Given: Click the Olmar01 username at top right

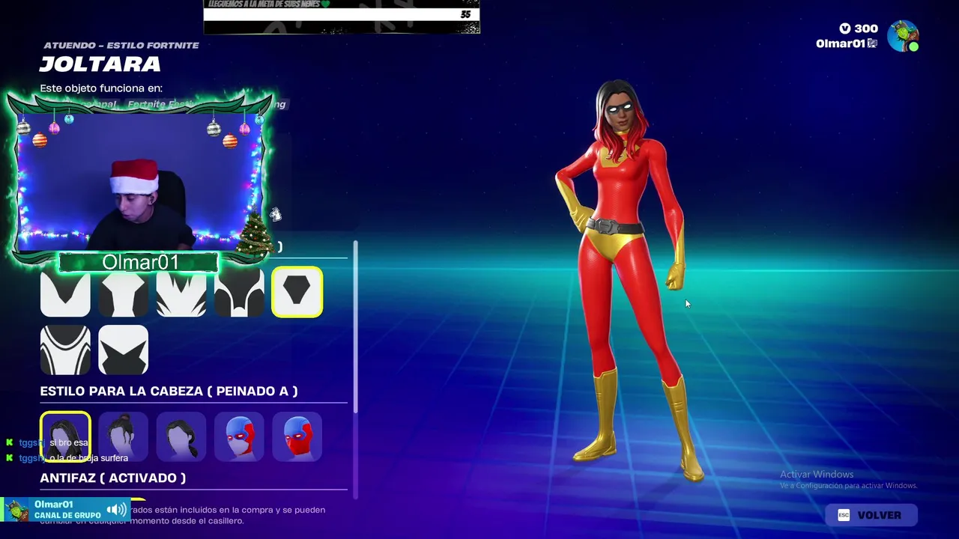Looking at the screenshot, I should click(x=841, y=43).
